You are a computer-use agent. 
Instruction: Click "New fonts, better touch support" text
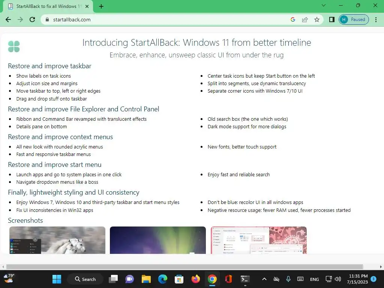pos(242,147)
